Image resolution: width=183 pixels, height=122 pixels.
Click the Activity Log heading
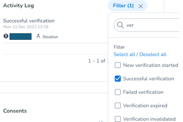(x=18, y=6)
